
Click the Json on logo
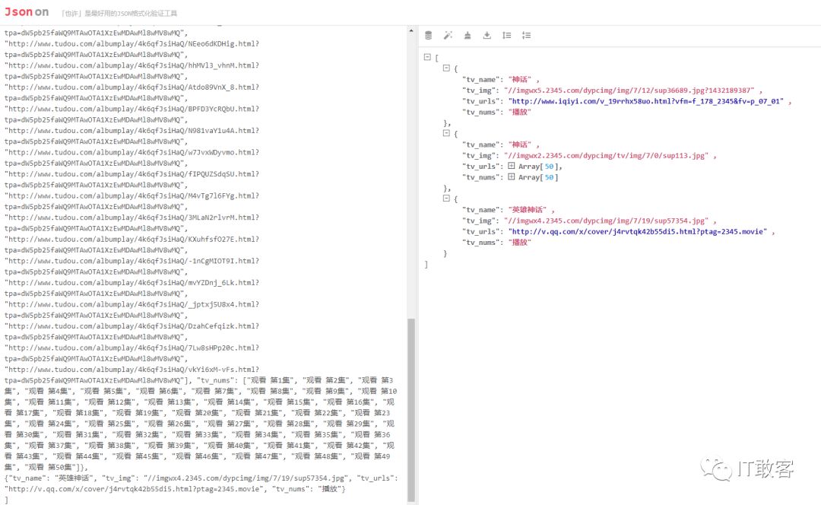pyautogui.click(x=27, y=12)
